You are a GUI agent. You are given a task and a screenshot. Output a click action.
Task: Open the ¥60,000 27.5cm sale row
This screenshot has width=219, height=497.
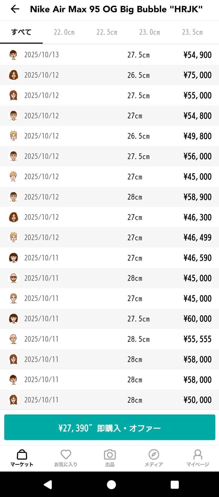click(x=109, y=319)
